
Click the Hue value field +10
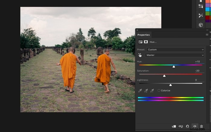click(x=200, y=61)
